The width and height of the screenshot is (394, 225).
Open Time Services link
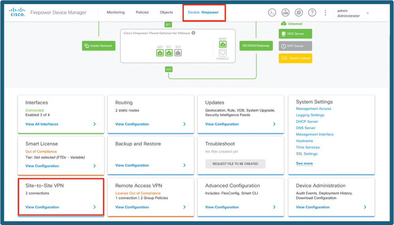tap(308, 148)
